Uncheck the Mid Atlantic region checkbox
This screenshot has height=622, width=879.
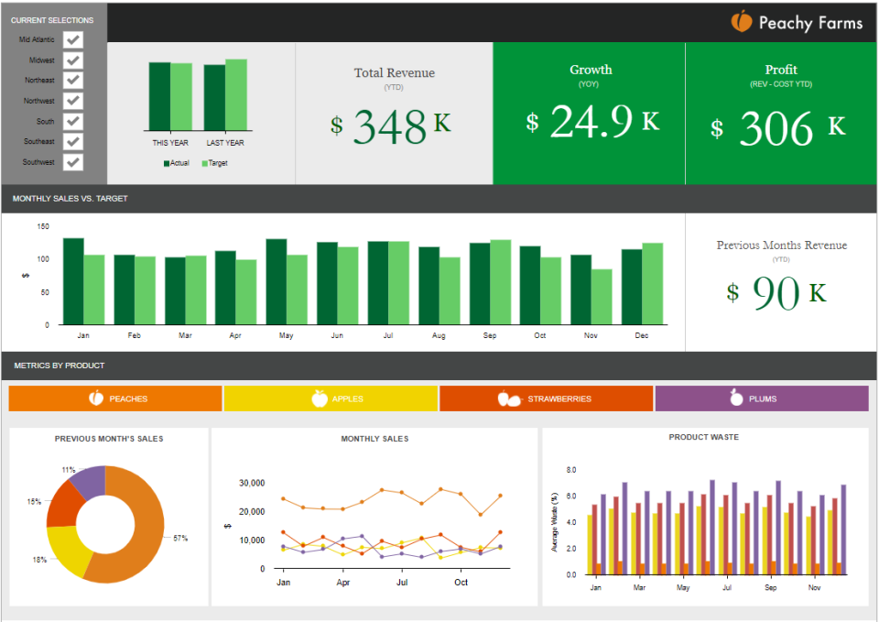coord(71,39)
